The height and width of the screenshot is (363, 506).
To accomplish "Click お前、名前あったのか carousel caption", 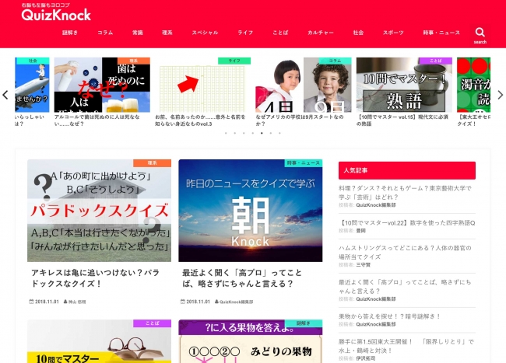I will coord(200,120).
